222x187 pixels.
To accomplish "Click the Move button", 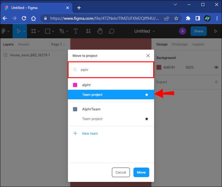I will point(141,172).
